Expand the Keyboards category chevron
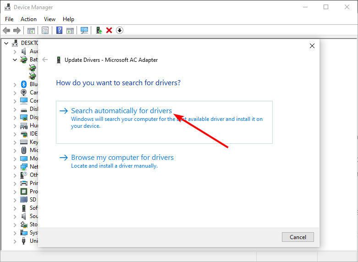 (15, 142)
